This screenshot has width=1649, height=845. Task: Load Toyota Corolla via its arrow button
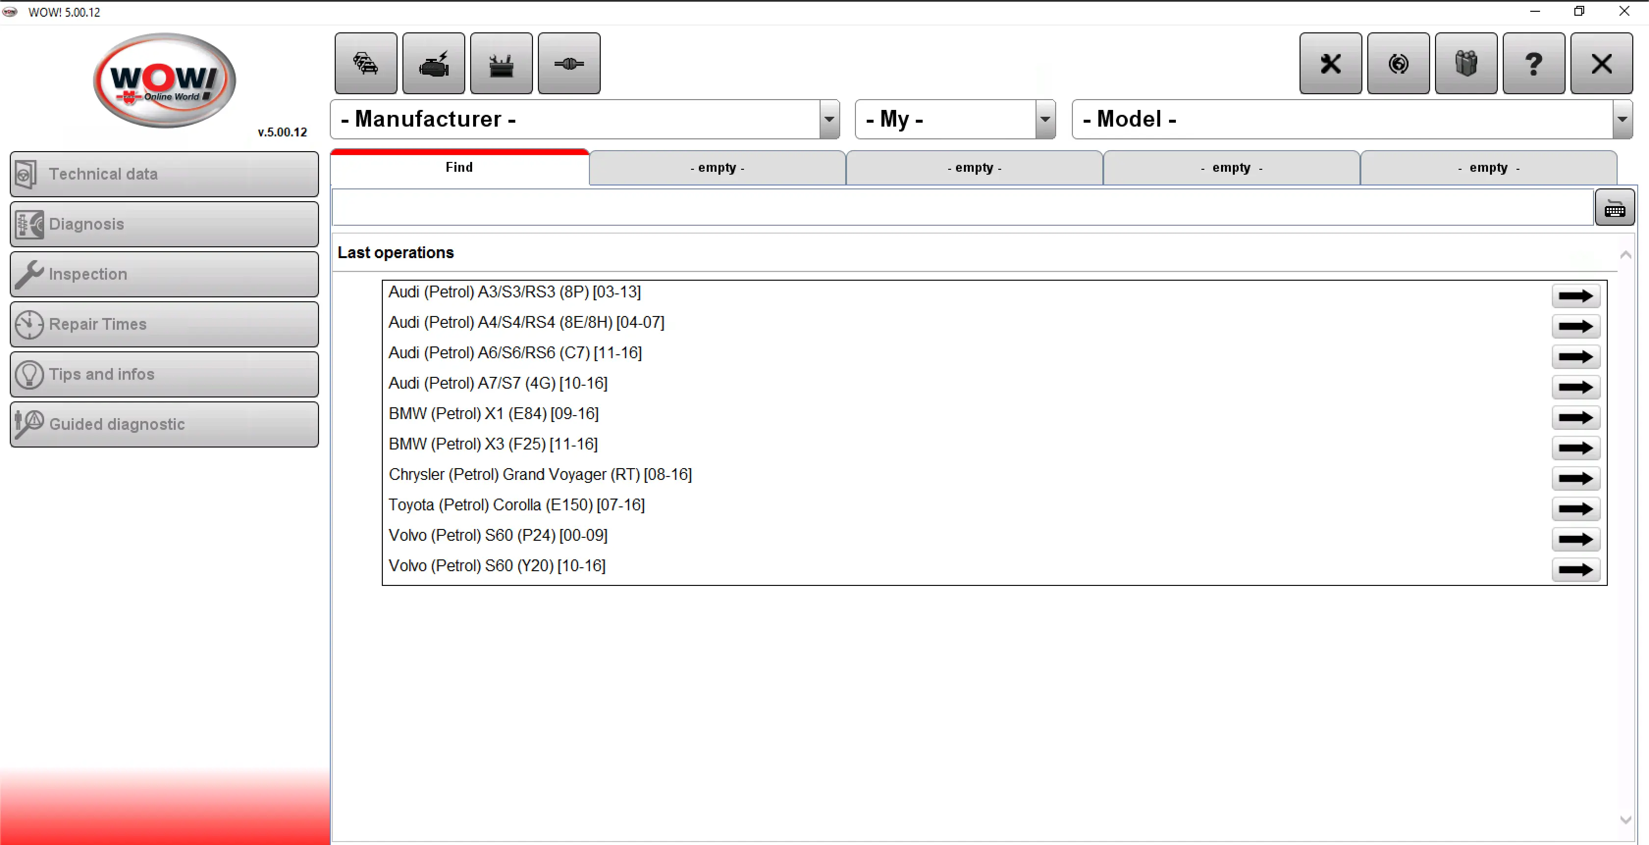click(1575, 509)
